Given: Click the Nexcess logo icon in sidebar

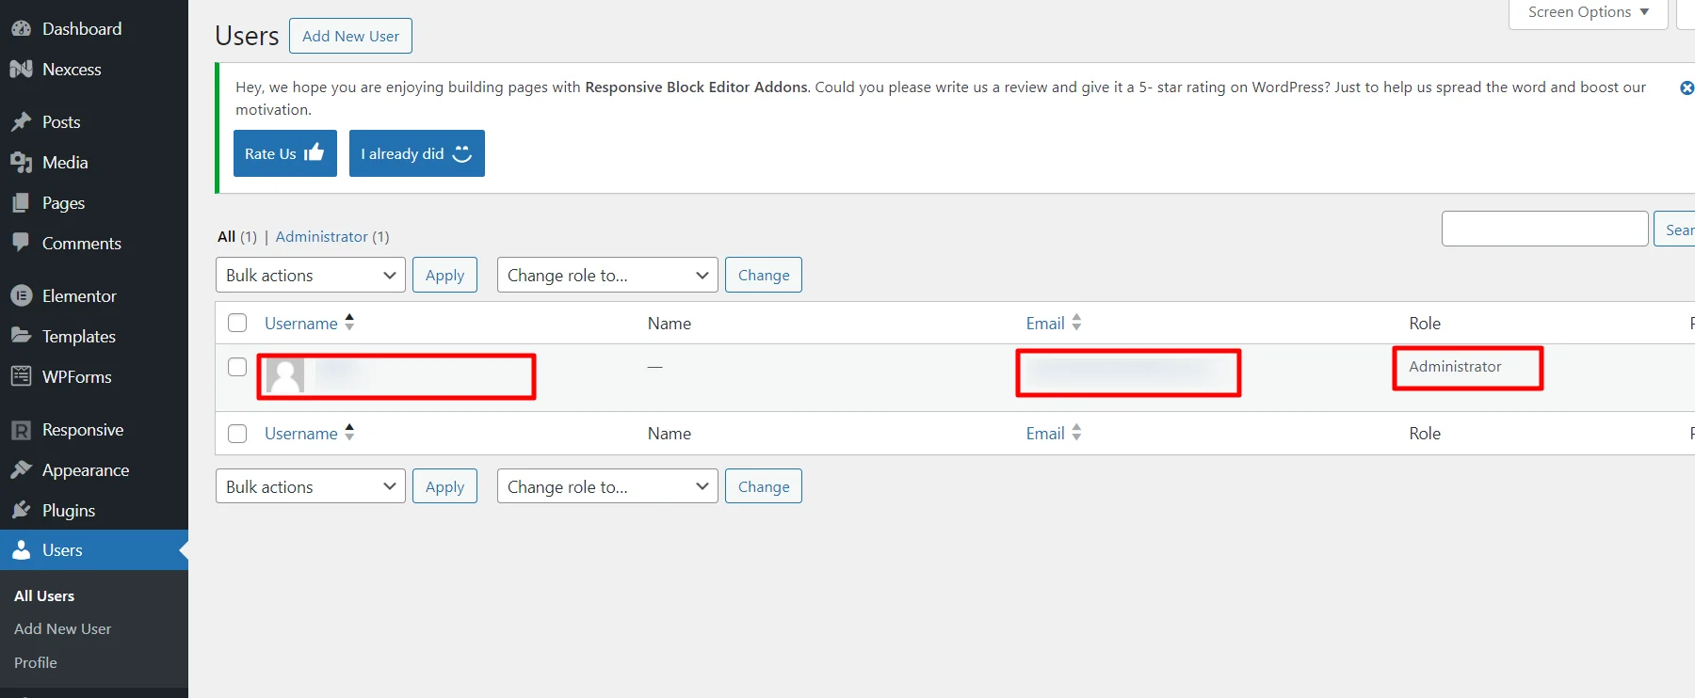Looking at the screenshot, I should click(x=21, y=70).
